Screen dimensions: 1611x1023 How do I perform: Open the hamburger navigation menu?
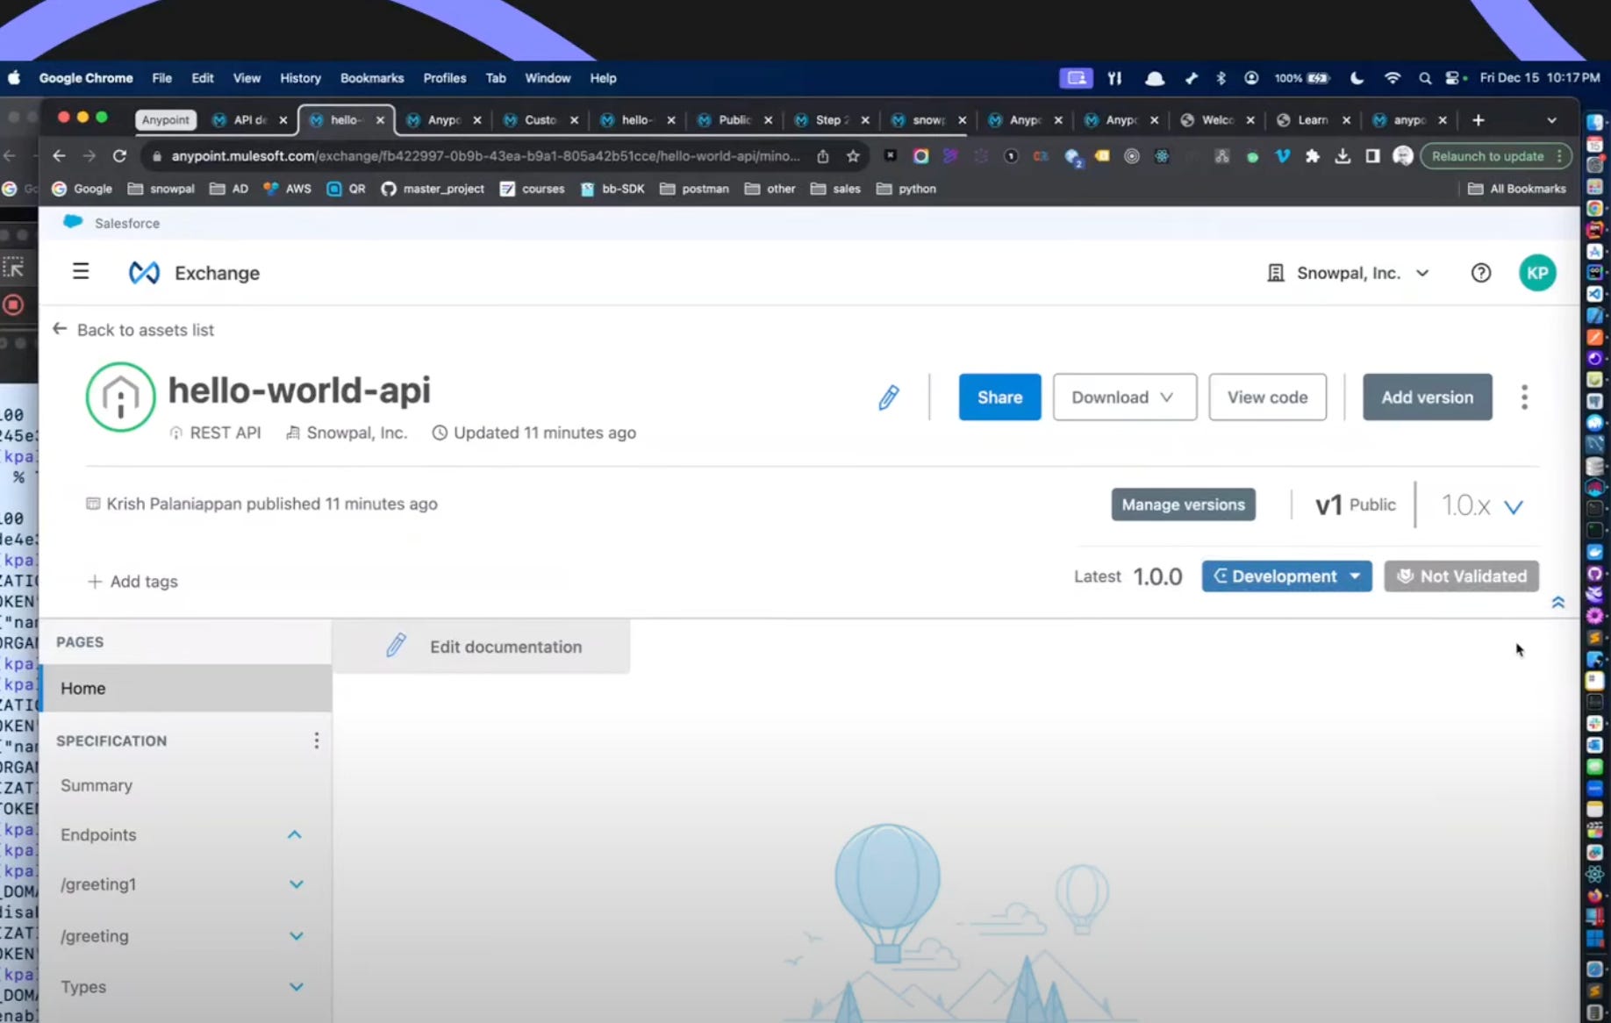[x=81, y=272]
